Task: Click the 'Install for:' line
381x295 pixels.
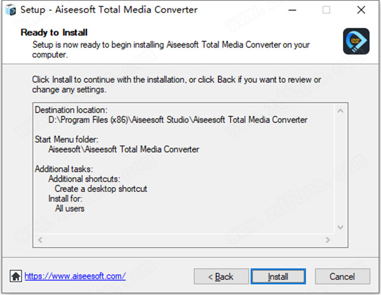Action: [65, 198]
